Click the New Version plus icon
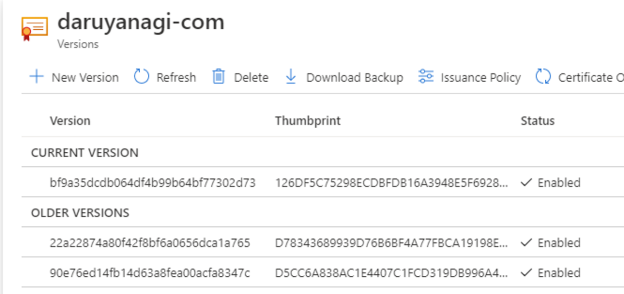The width and height of the screenshot is (624, 294). pos(36,77)
